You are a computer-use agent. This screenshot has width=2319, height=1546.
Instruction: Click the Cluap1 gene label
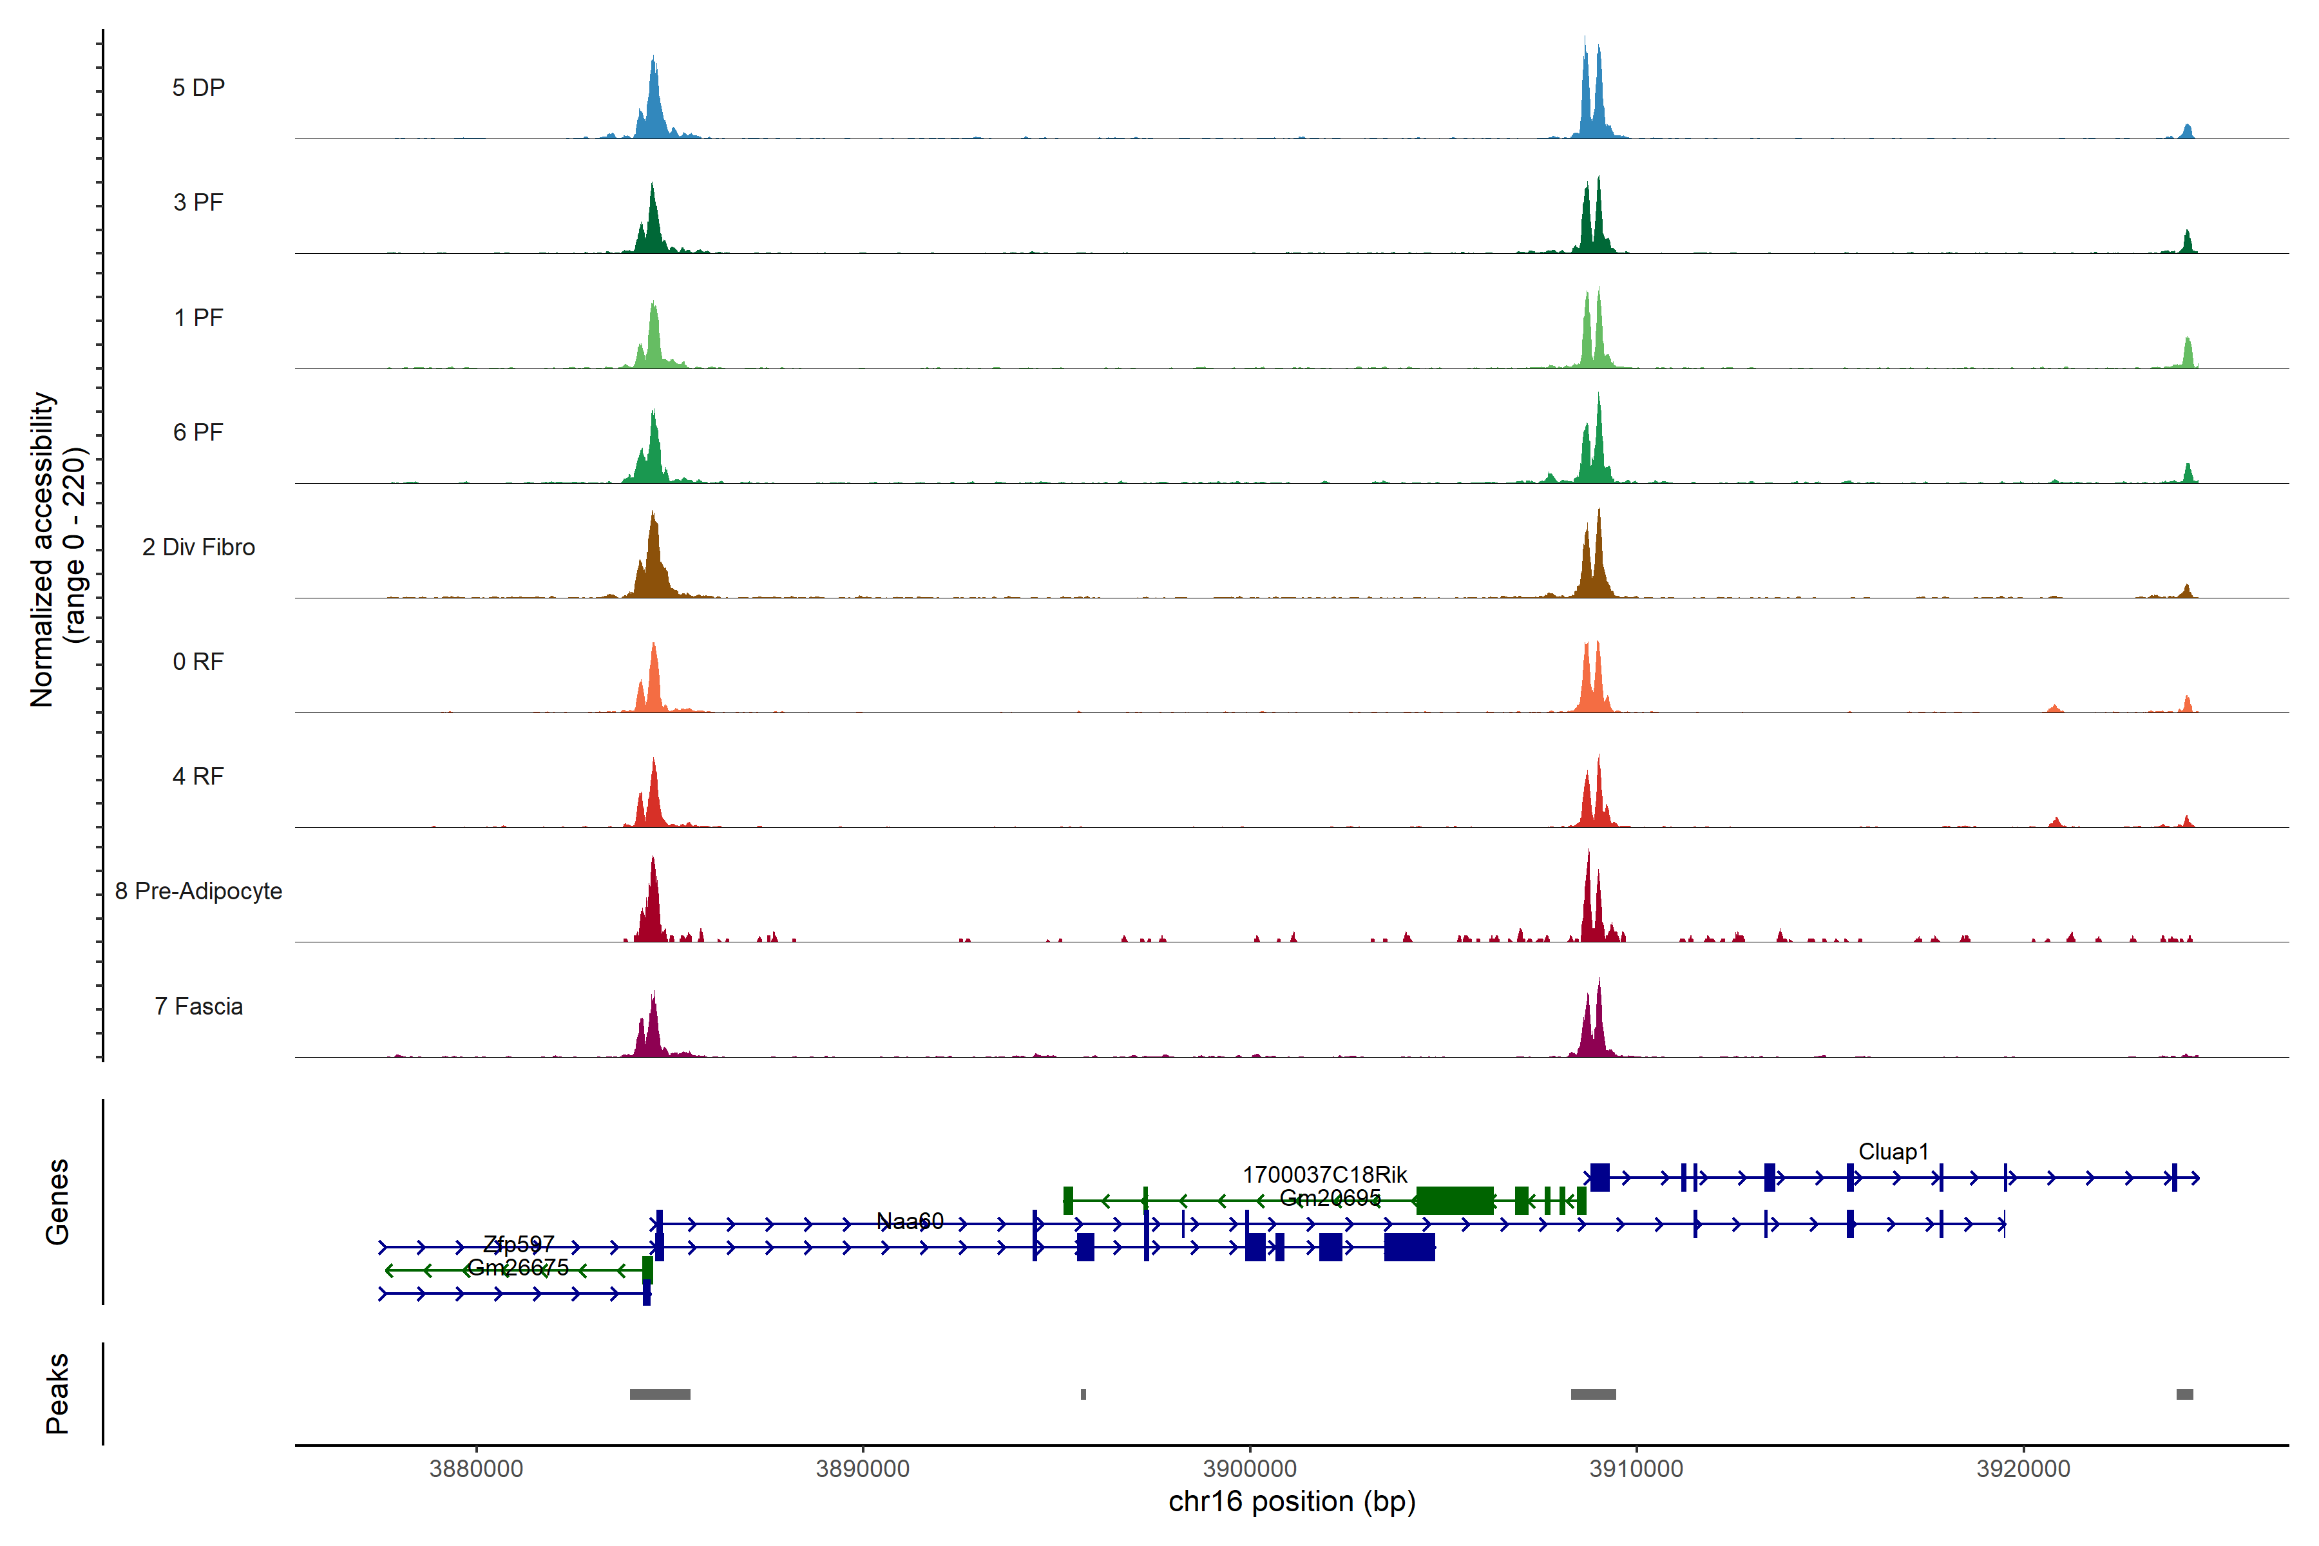[1893, 1152]
